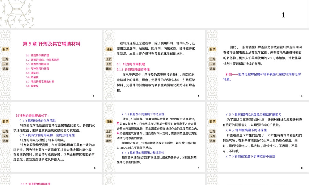
Task: Open contents link 5.5 清洗剂
Action: (32, 73)
